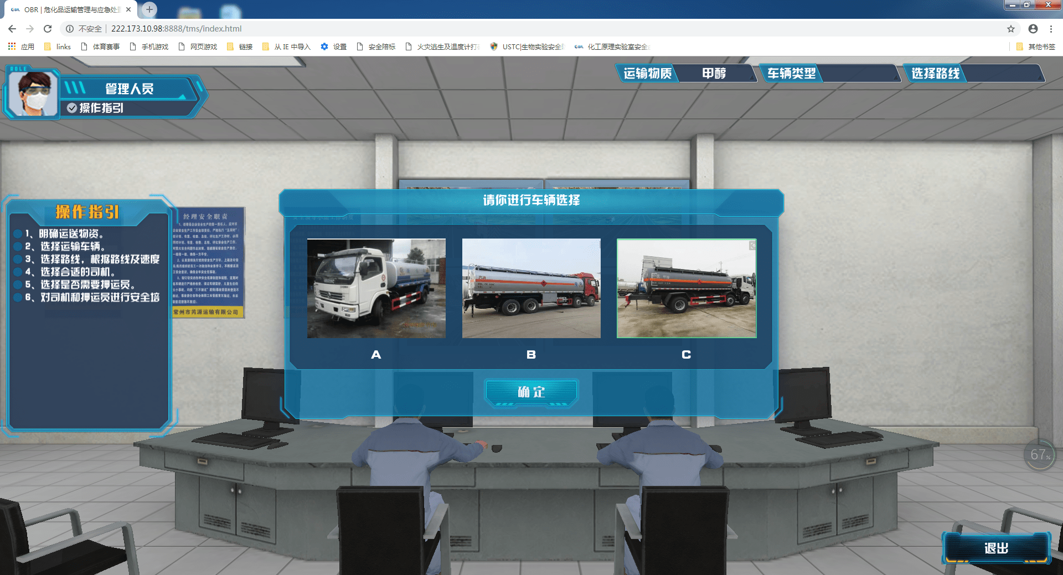Expand the 运输物质 甲醇 selector
This screenshot has width=1063, height=575.
click(685, 73)
